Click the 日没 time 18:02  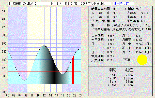point(110,52)
